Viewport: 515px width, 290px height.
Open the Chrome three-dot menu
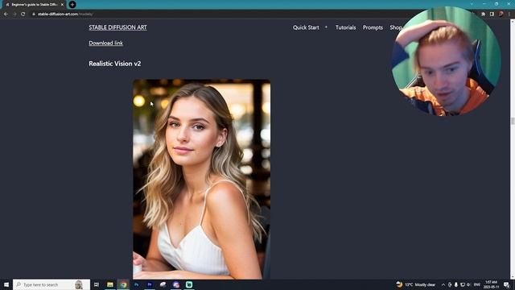pos(509,14)
